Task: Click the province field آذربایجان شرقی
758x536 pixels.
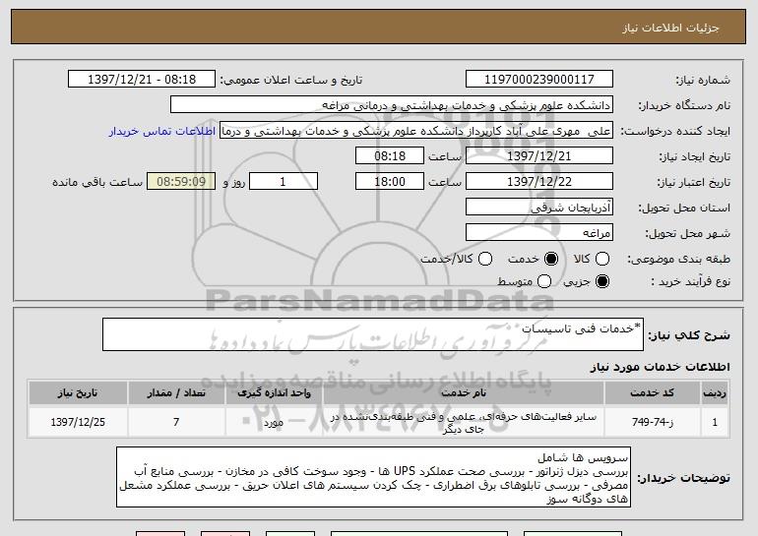Action: [539, 208]
